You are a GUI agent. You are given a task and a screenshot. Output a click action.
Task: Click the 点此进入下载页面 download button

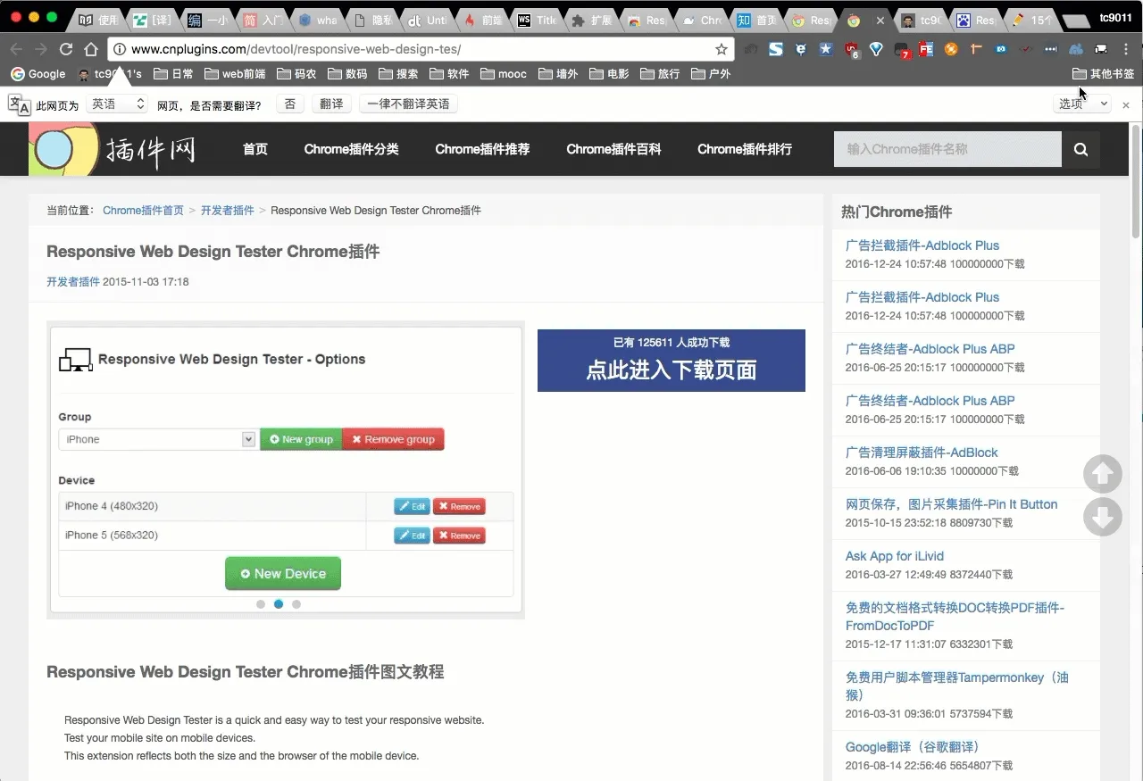click(x=671, y=361)
